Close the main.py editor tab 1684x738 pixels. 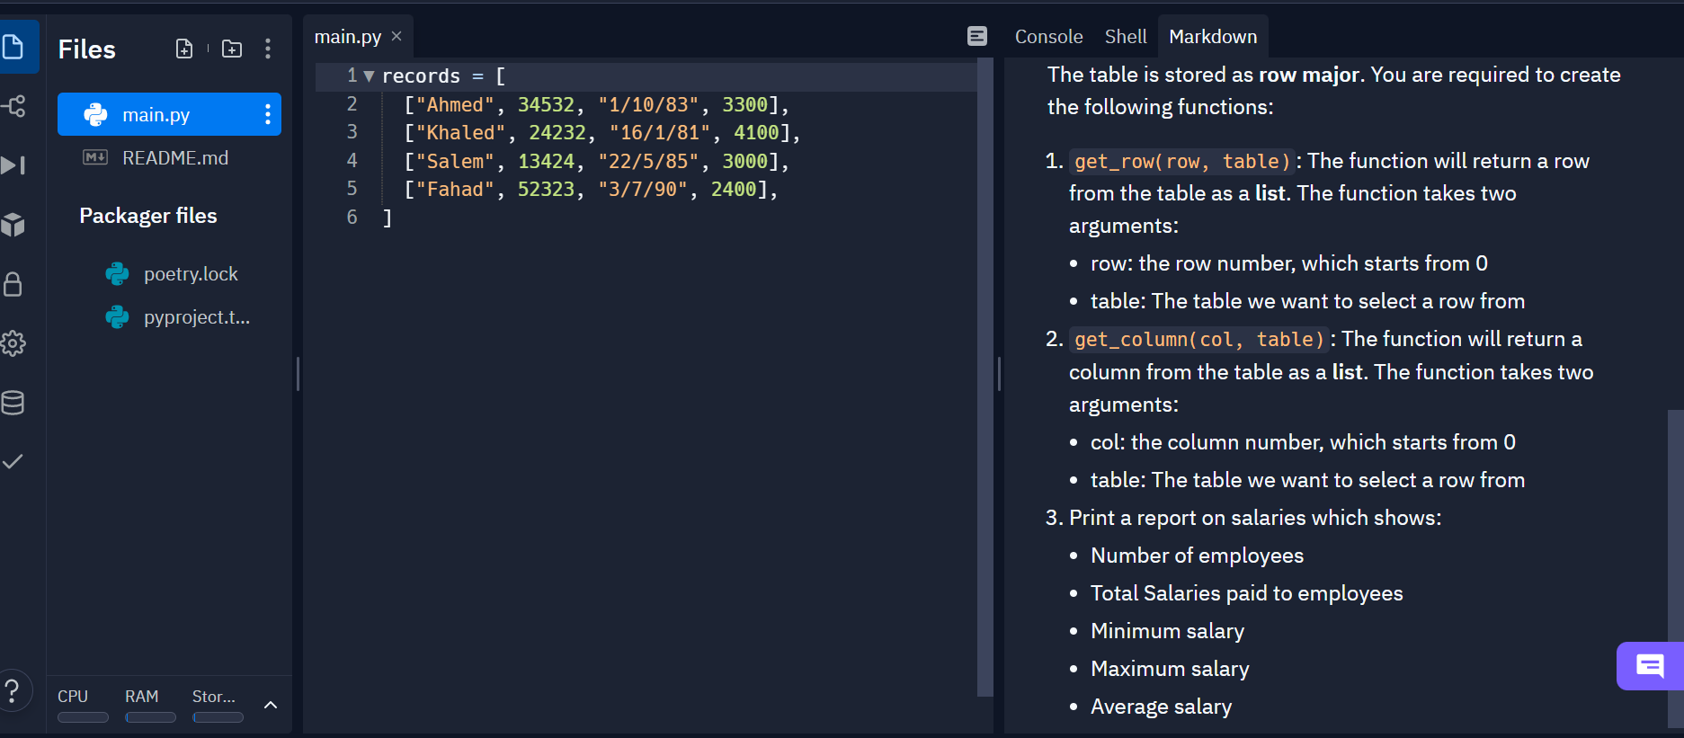click(396, 36)
